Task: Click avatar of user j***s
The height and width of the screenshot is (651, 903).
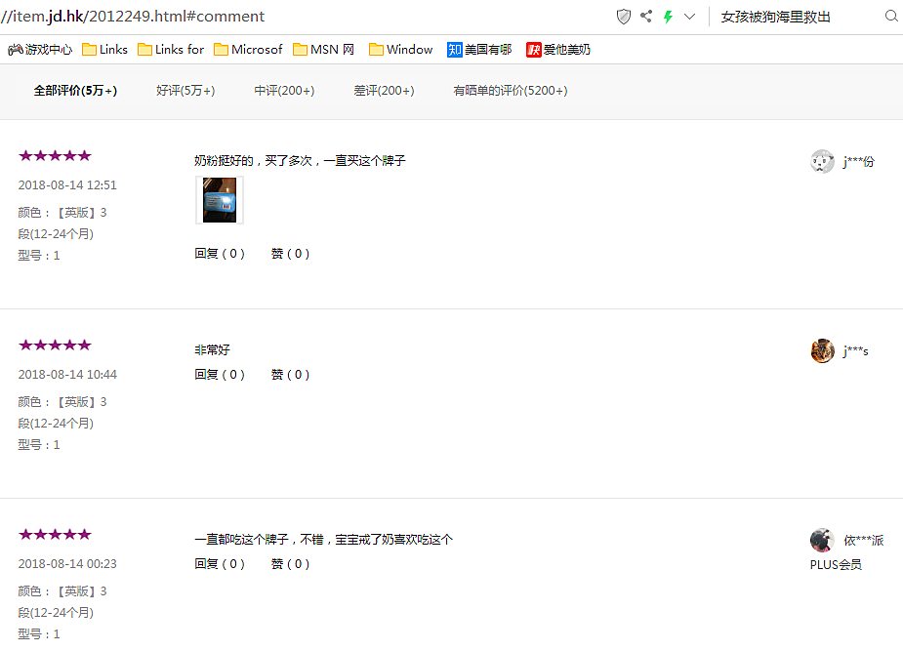Action: click(822, 351)
